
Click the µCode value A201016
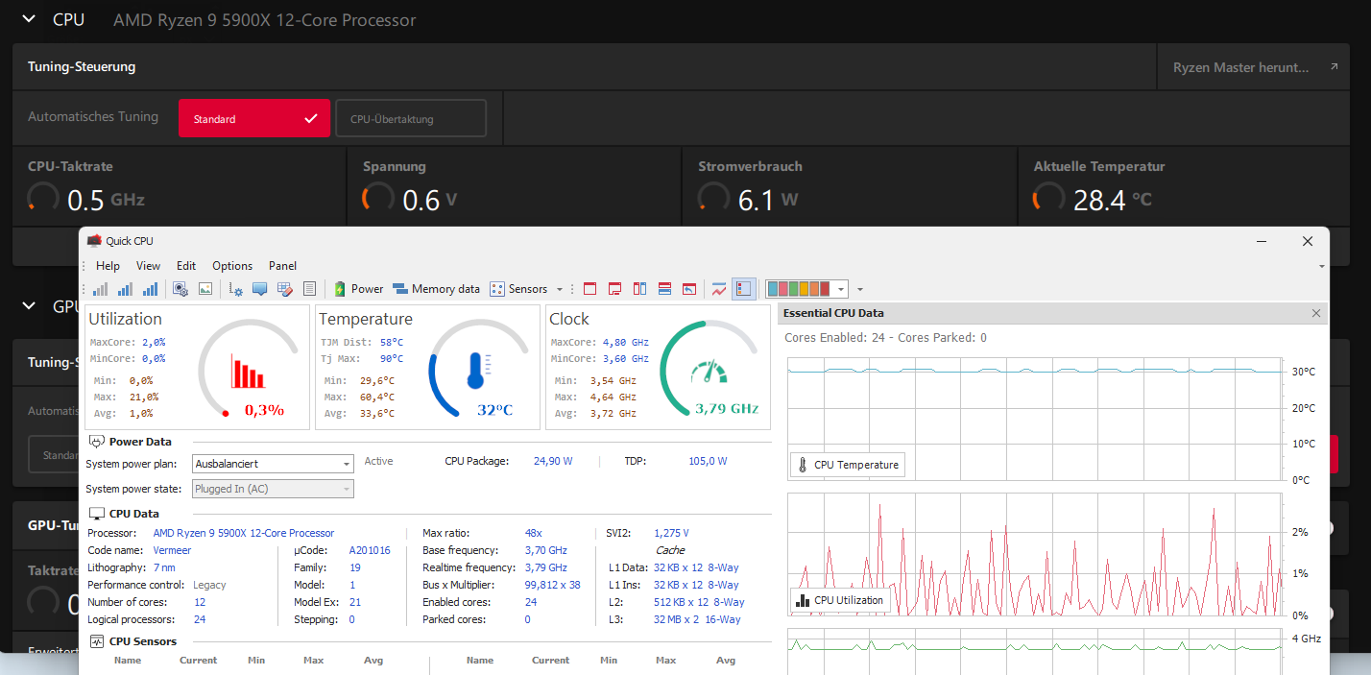(x=370, y=550)
